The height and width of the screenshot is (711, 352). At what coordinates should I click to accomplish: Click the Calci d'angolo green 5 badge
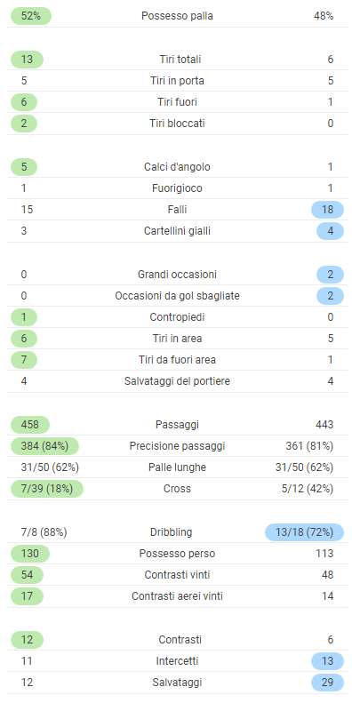point(24,167)
